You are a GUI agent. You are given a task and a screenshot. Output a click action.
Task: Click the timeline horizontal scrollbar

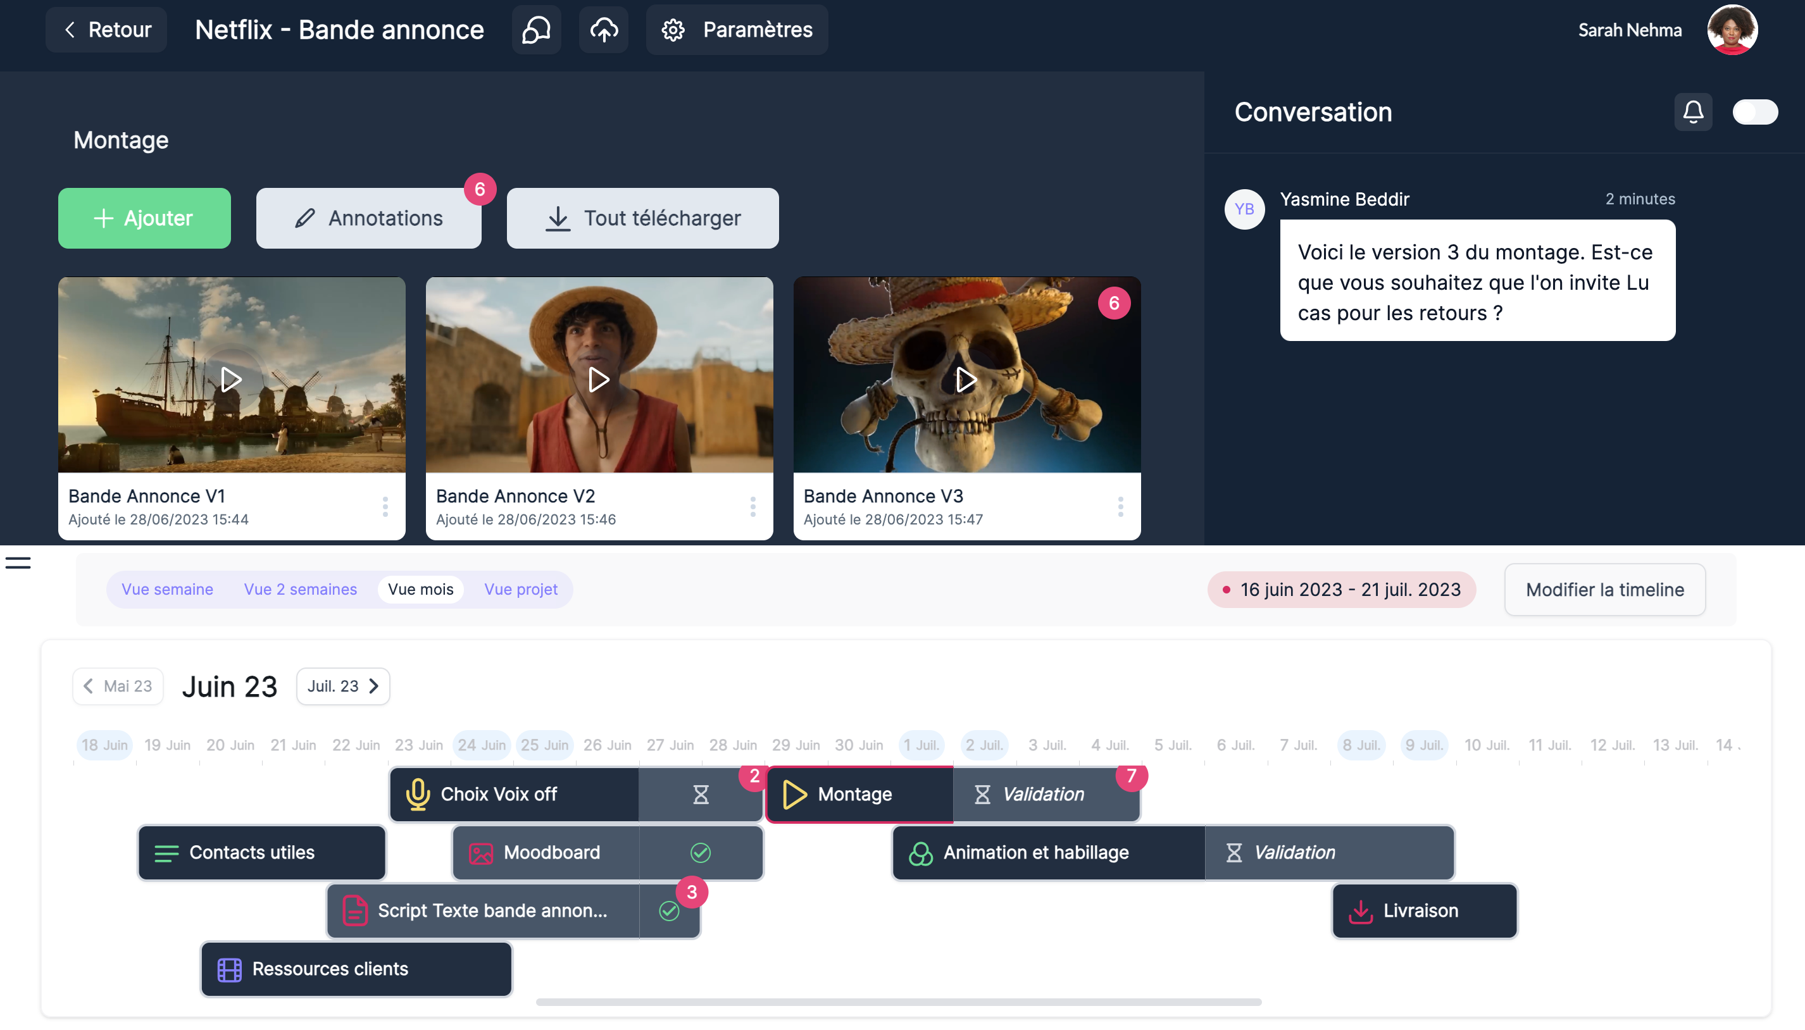coord(899,1002)
